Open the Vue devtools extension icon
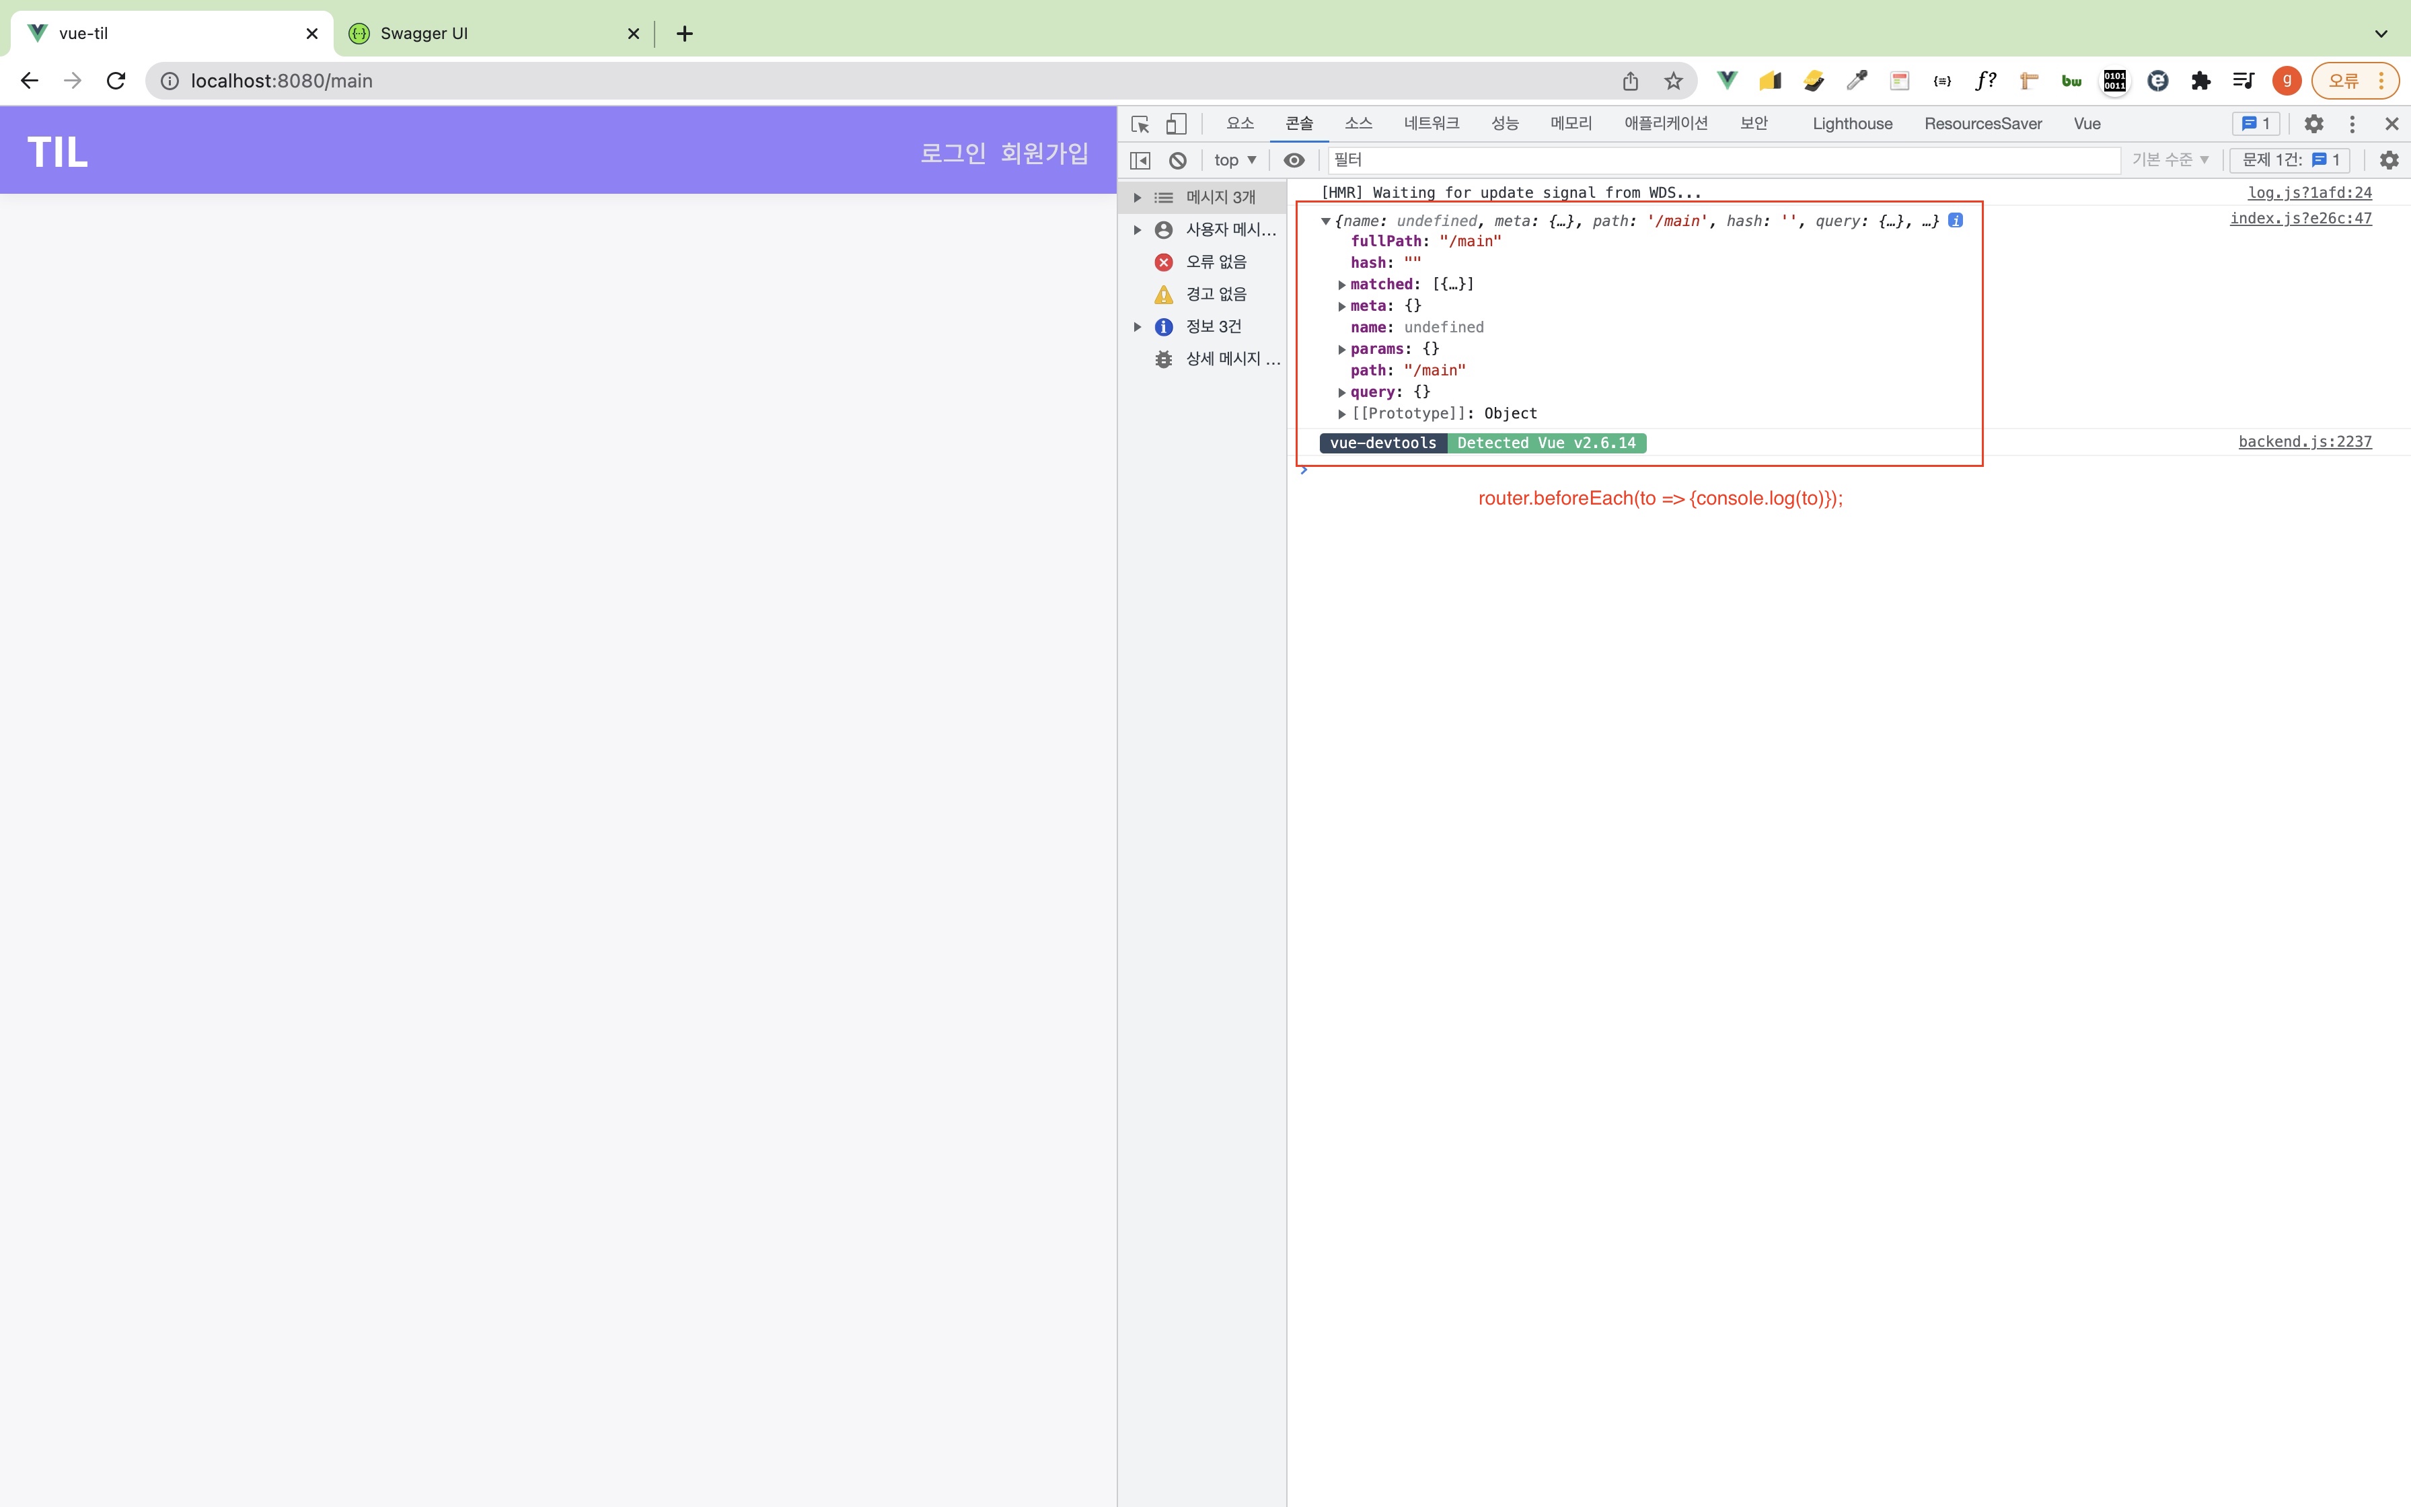 1727,81
